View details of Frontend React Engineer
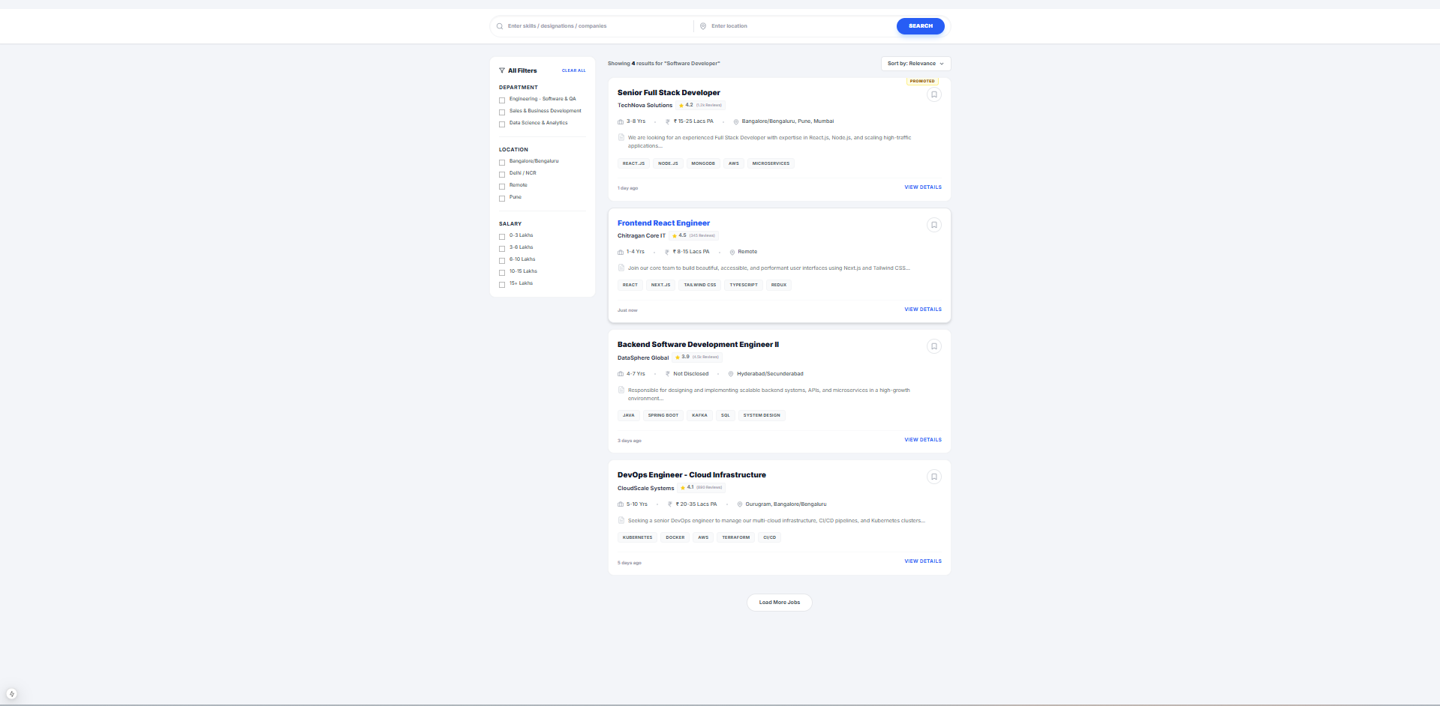The width and height of the screenshot is (1440, 706). (922, 310)
